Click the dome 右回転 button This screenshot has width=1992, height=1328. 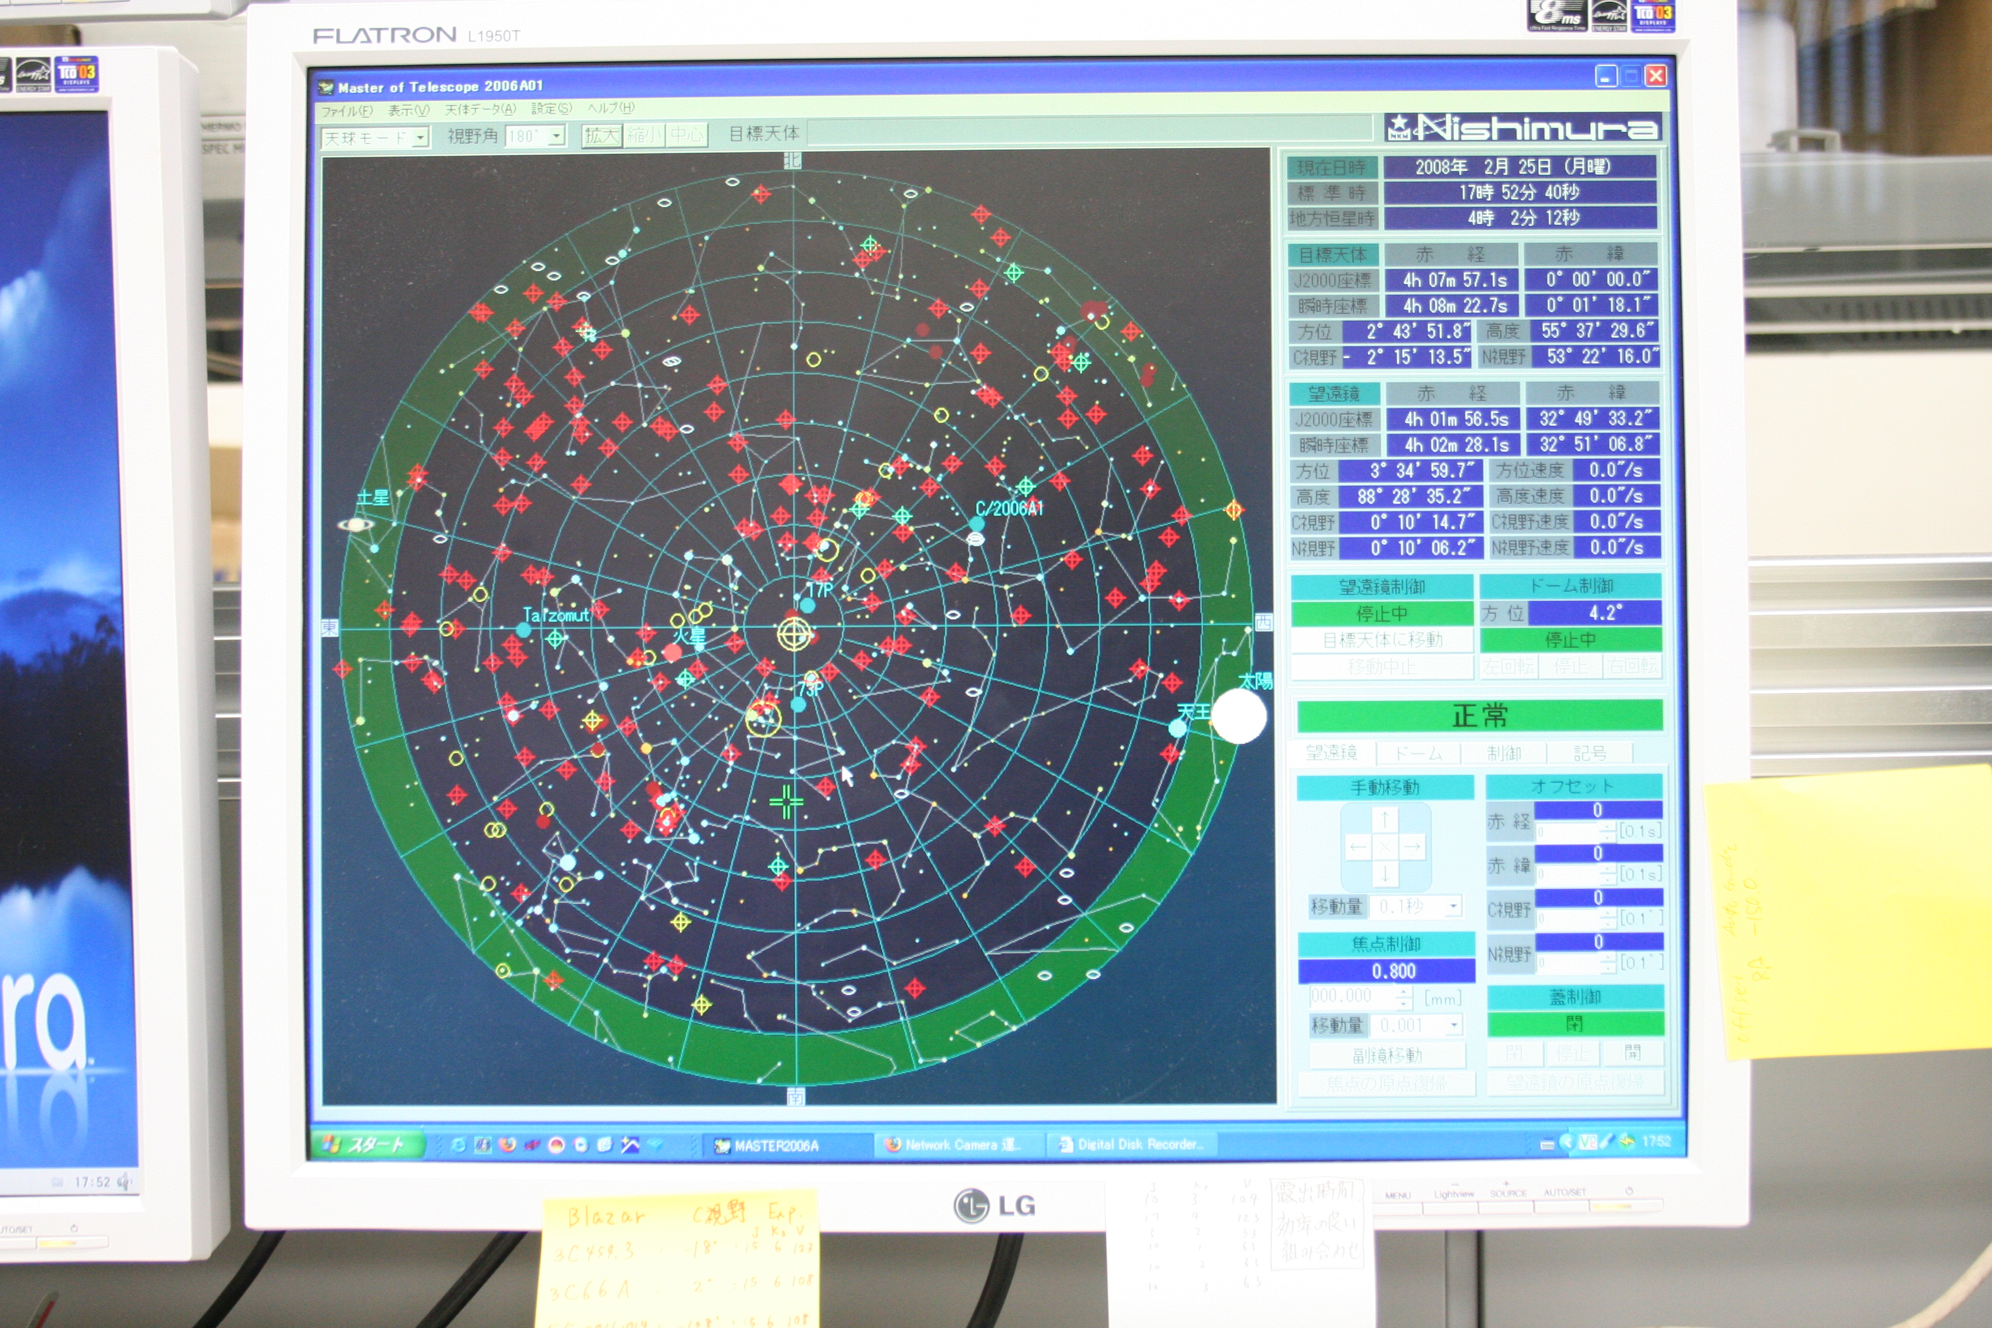coord(1632,667)
